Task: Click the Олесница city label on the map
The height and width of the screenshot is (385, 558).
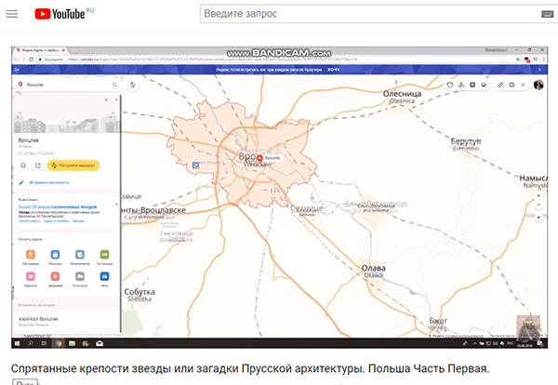Action: coord(402,94)
